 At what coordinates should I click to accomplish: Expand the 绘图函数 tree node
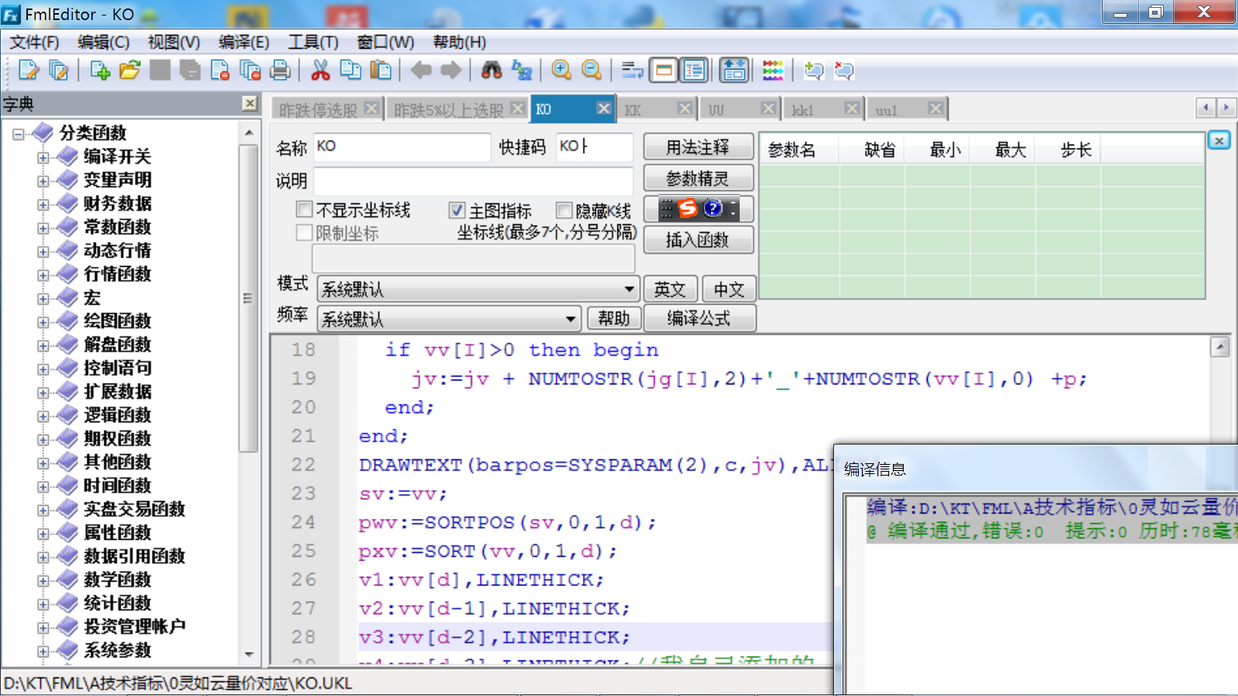point(44,321)
